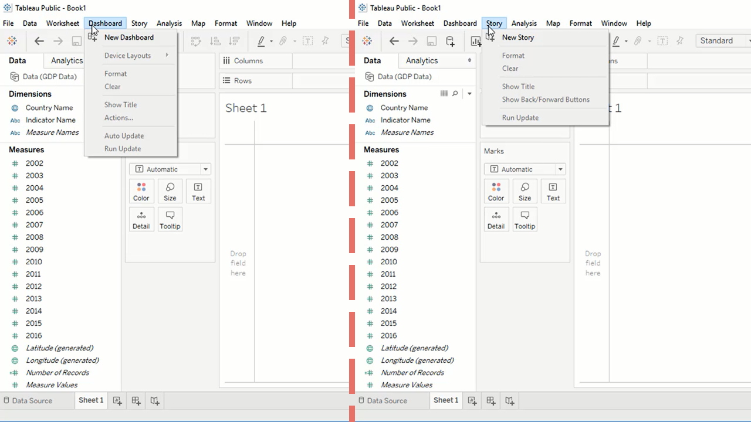The image size is (751, 422).
Task: Click the pin icon in the left window toolbar
Action: [x=326, y=41]
